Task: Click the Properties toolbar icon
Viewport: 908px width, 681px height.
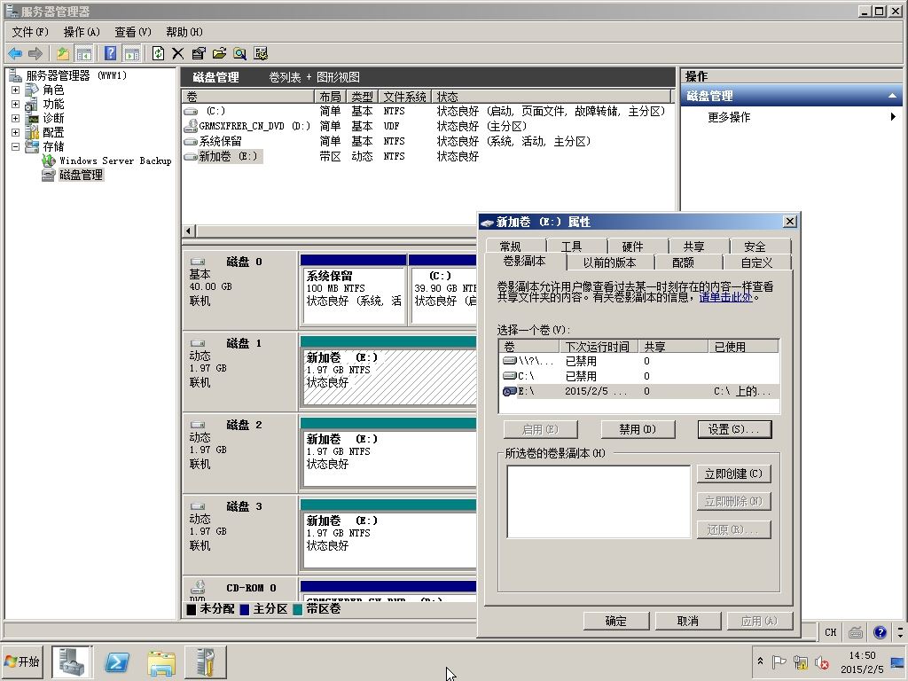Action: [199, 54]
